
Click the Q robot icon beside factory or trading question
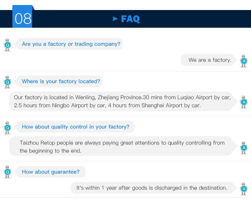pyautogui.click(x=8, y=45)
